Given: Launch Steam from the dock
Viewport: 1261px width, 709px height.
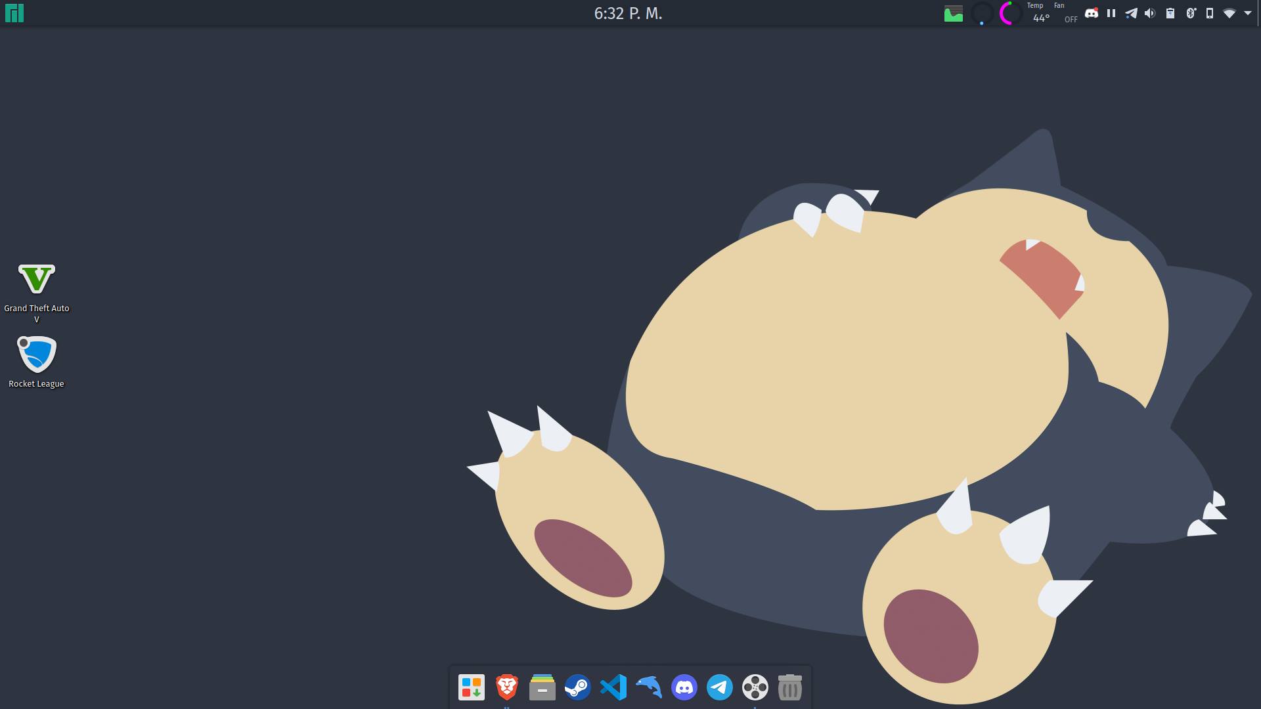Looking at the screenshot, I should click(577, 687).
